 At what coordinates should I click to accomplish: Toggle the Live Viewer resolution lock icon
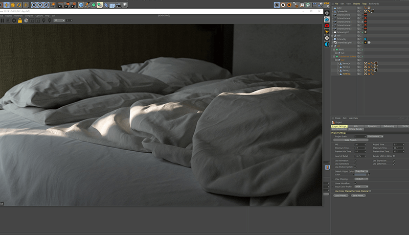[x=20, y=20]
